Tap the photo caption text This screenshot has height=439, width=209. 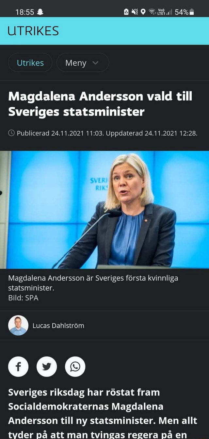[93, 283]
